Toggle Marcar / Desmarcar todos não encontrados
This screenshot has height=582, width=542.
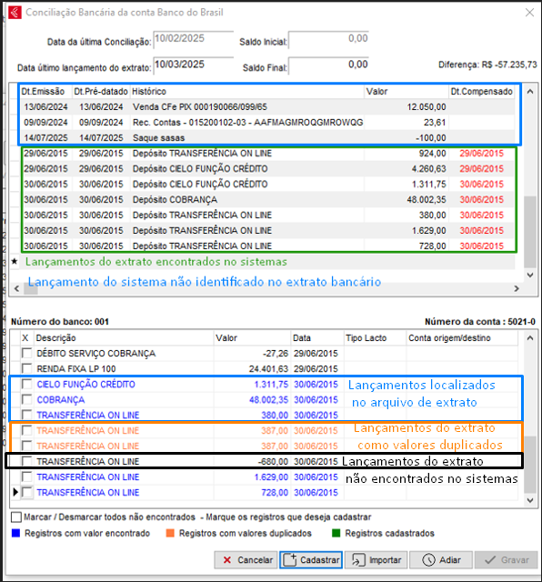pyautogui.click(x=16, y=517)
